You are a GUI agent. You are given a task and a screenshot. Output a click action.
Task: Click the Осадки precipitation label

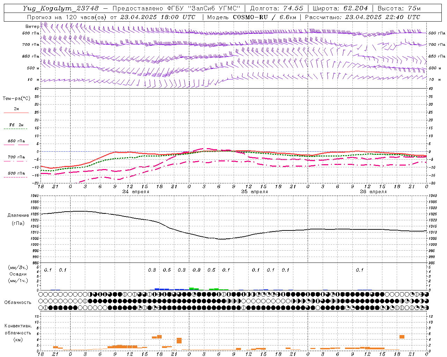click(18, 274)
